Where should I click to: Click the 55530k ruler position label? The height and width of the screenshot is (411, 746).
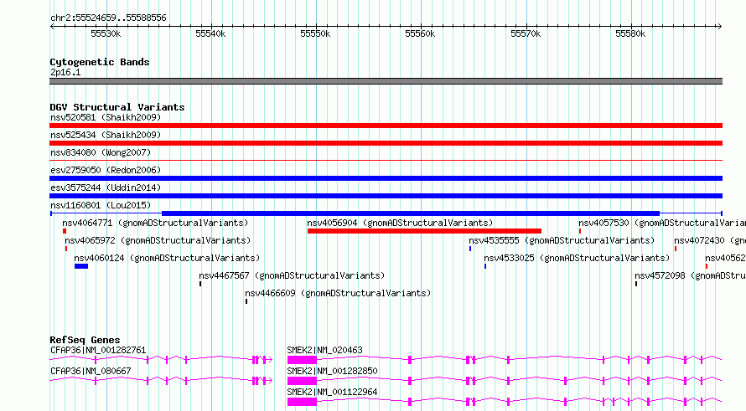(x=106, y=33)
